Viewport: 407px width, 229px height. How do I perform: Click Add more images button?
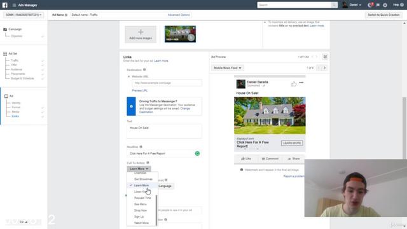[x=141, y=34]
